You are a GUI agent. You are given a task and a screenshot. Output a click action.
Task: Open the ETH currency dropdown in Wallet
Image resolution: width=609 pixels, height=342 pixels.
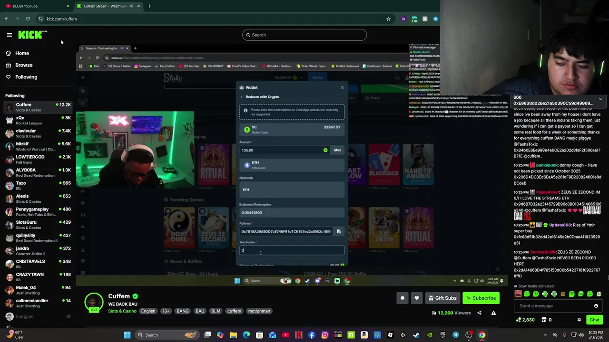tap(292, 165)
